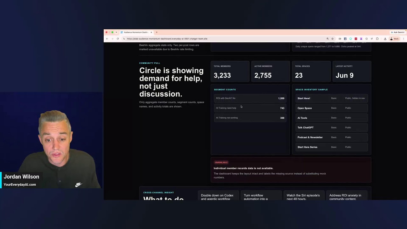
Task: Click the 'Cross-Channel Insight' section label
Action: click(x=158, y=193)
